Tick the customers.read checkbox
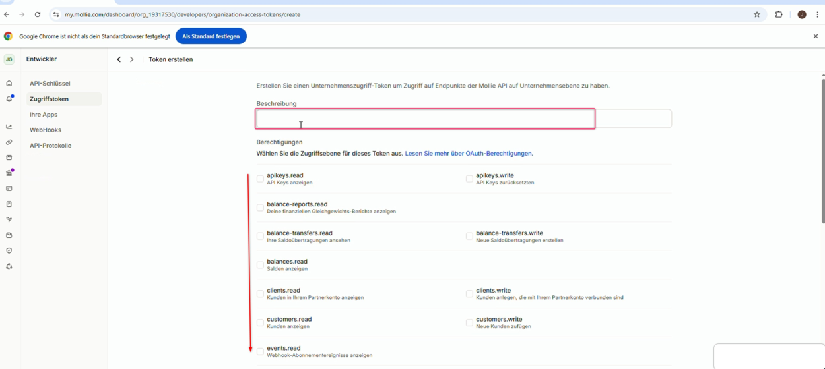 click(x=260, y=322)
